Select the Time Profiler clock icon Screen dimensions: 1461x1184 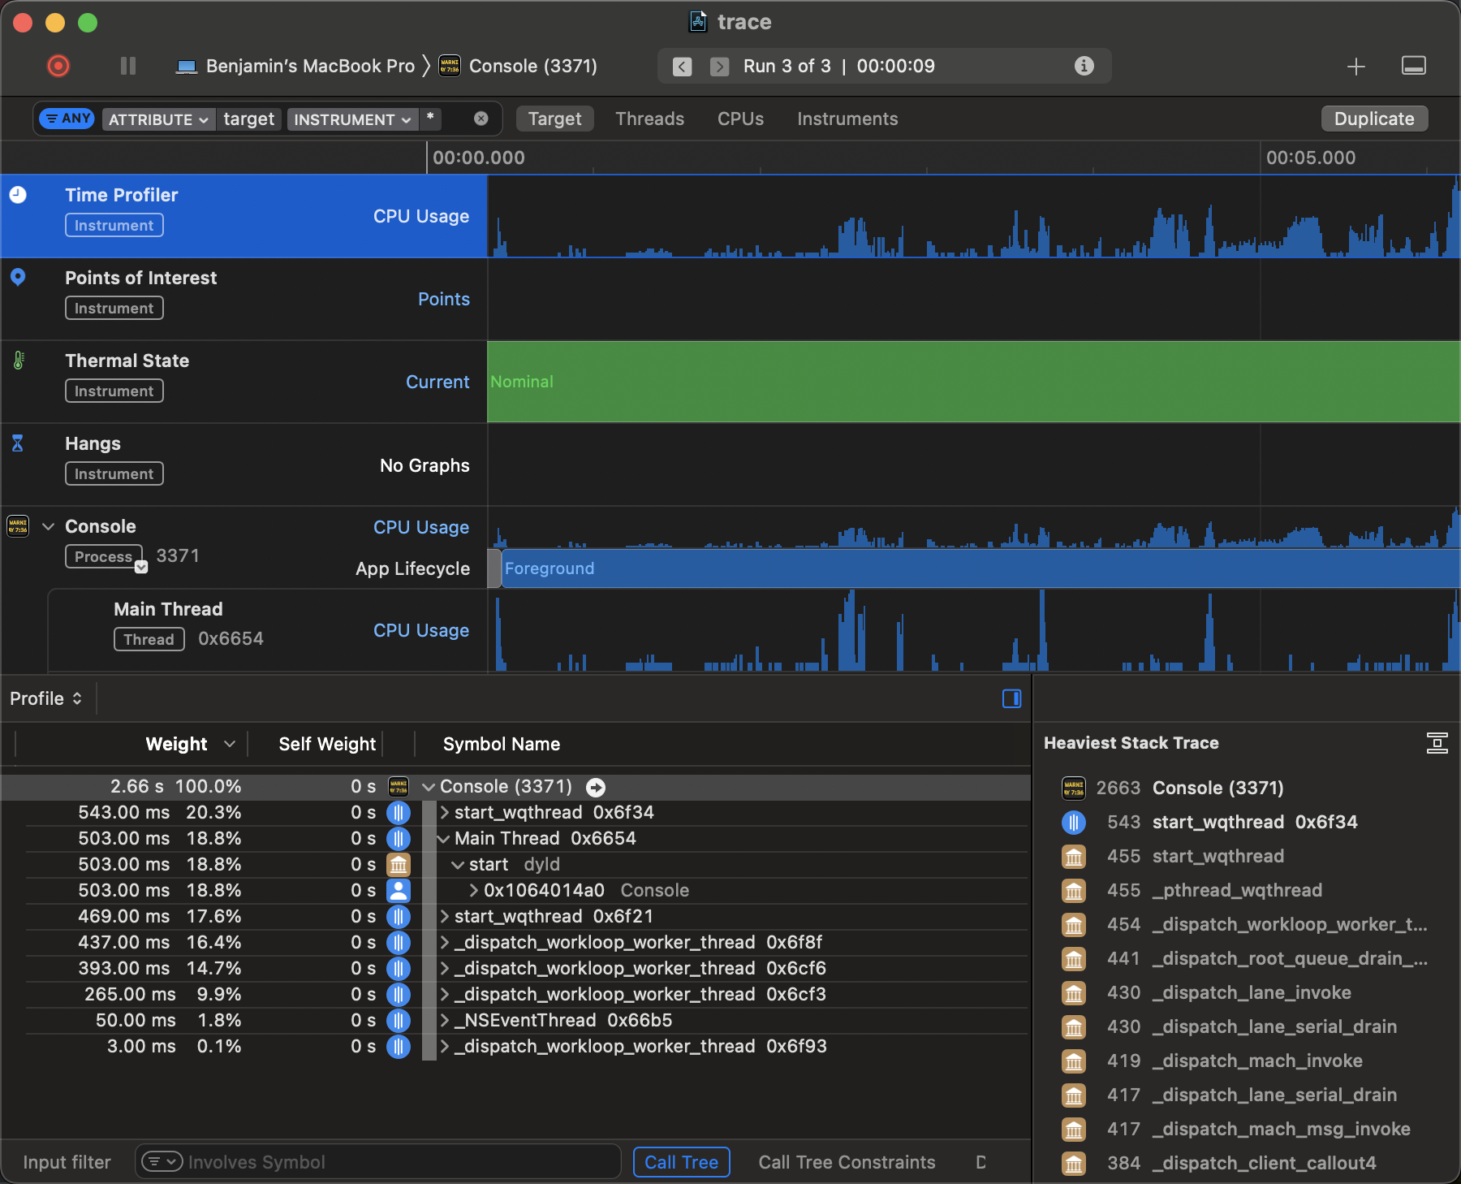tap(18, 195)
